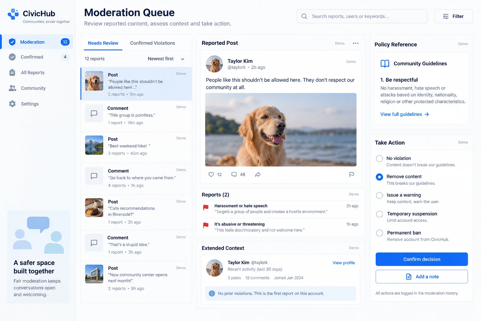Open the "New community center opens" post thumbnail
Image resolution: width=481 pixels, height=321 pixels.
(x=94, y=274)
